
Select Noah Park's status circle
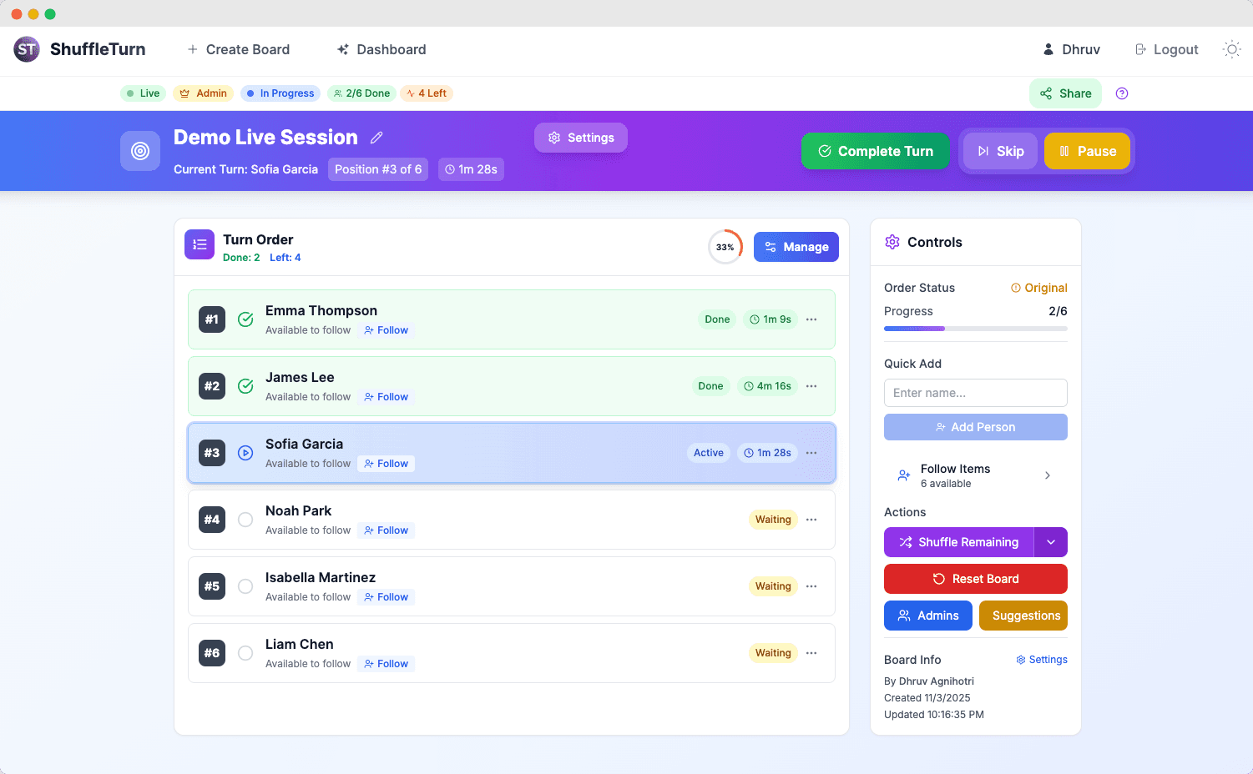[245, 520]
